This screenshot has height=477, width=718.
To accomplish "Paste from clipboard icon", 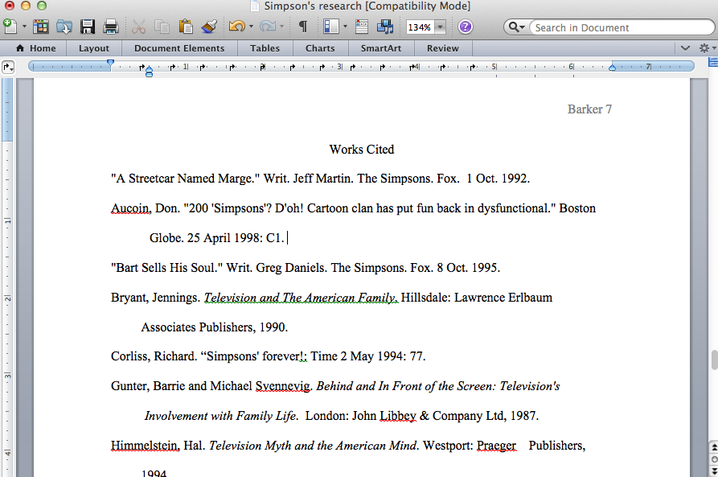I will pos(186,27).
